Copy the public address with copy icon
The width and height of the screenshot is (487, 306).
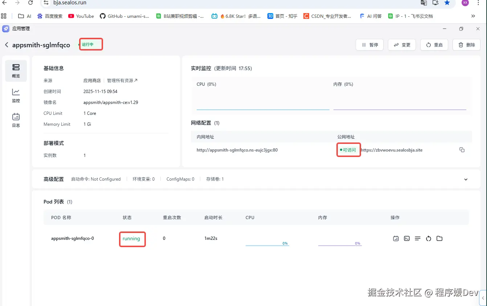point(462,150)
